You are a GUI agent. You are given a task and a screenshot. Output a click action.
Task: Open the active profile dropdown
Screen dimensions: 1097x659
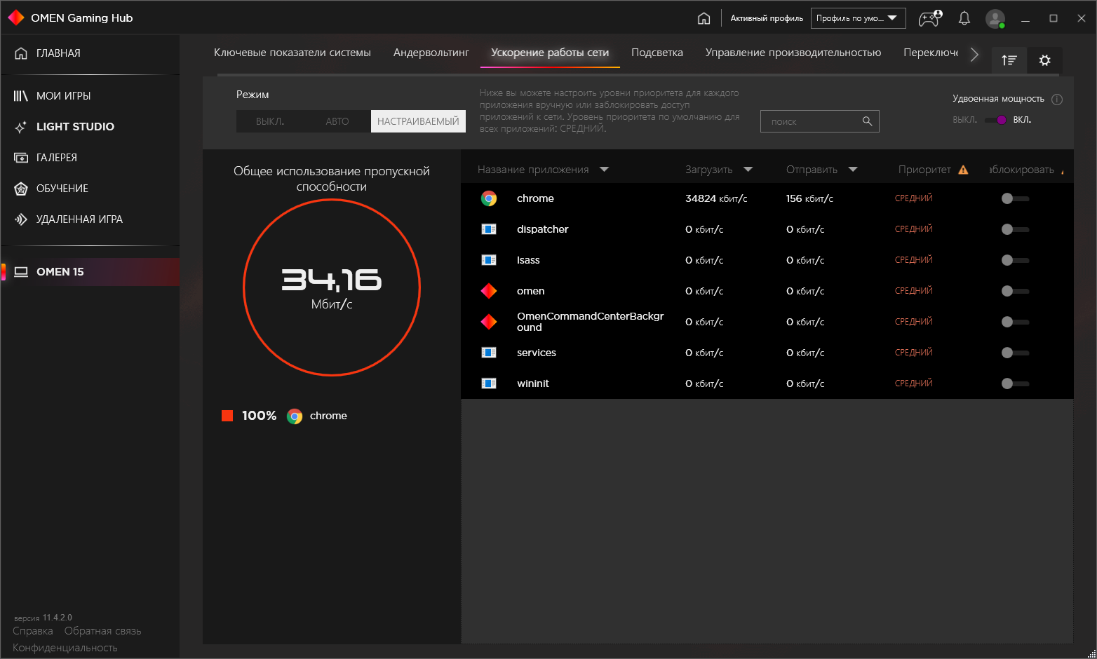click(x=858, y=18)
